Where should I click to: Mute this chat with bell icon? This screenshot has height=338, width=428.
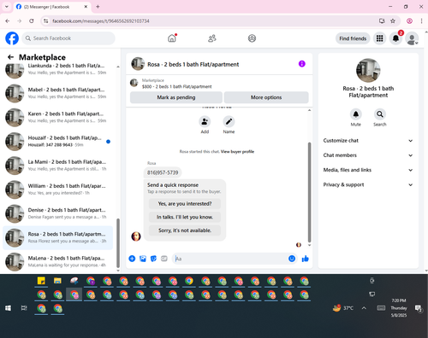356,114
